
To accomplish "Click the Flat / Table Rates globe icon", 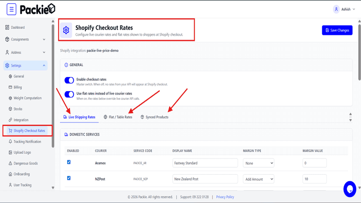I will (x=105, y=117).
